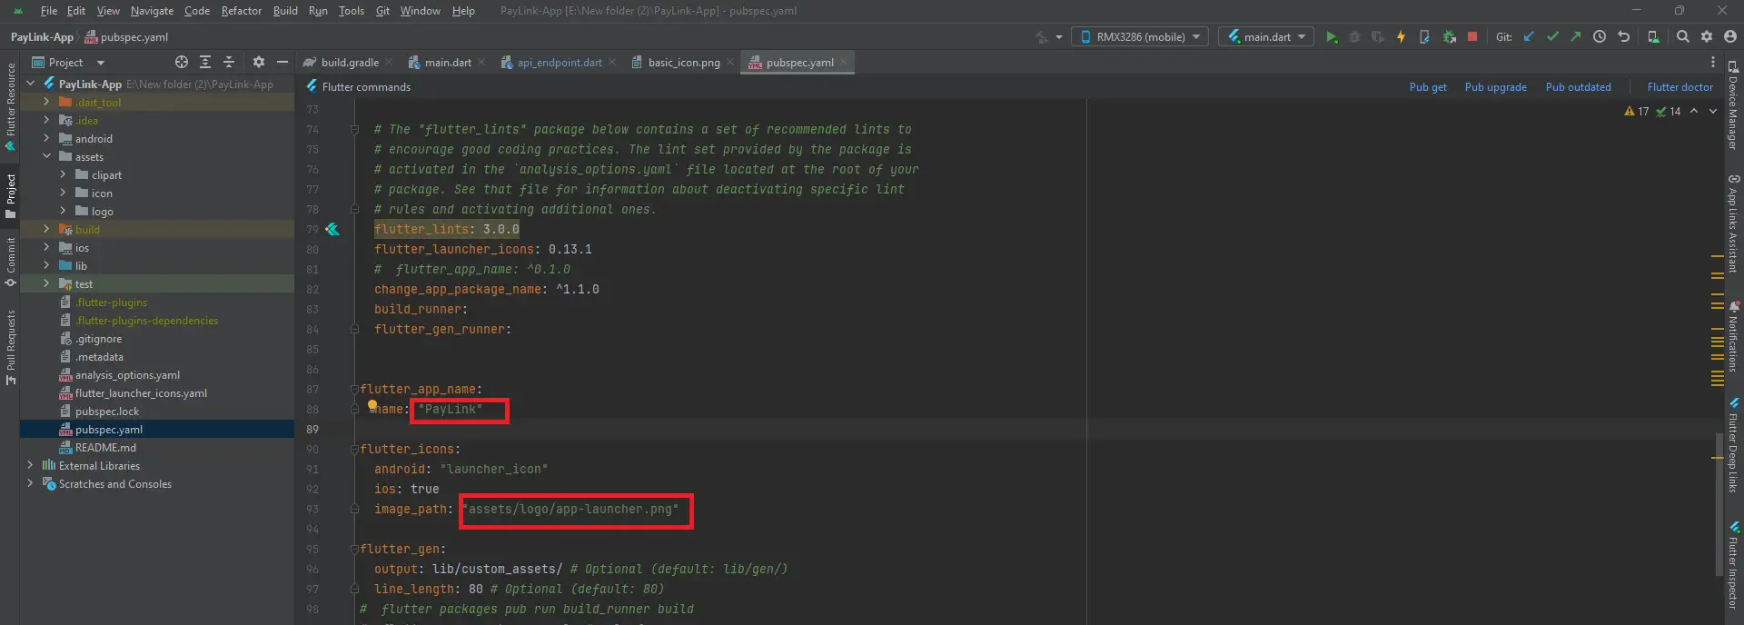This screenshot has height=625, width=1744.
Task: Open the Flutter Deep Links side panel
Action: 1734,445
